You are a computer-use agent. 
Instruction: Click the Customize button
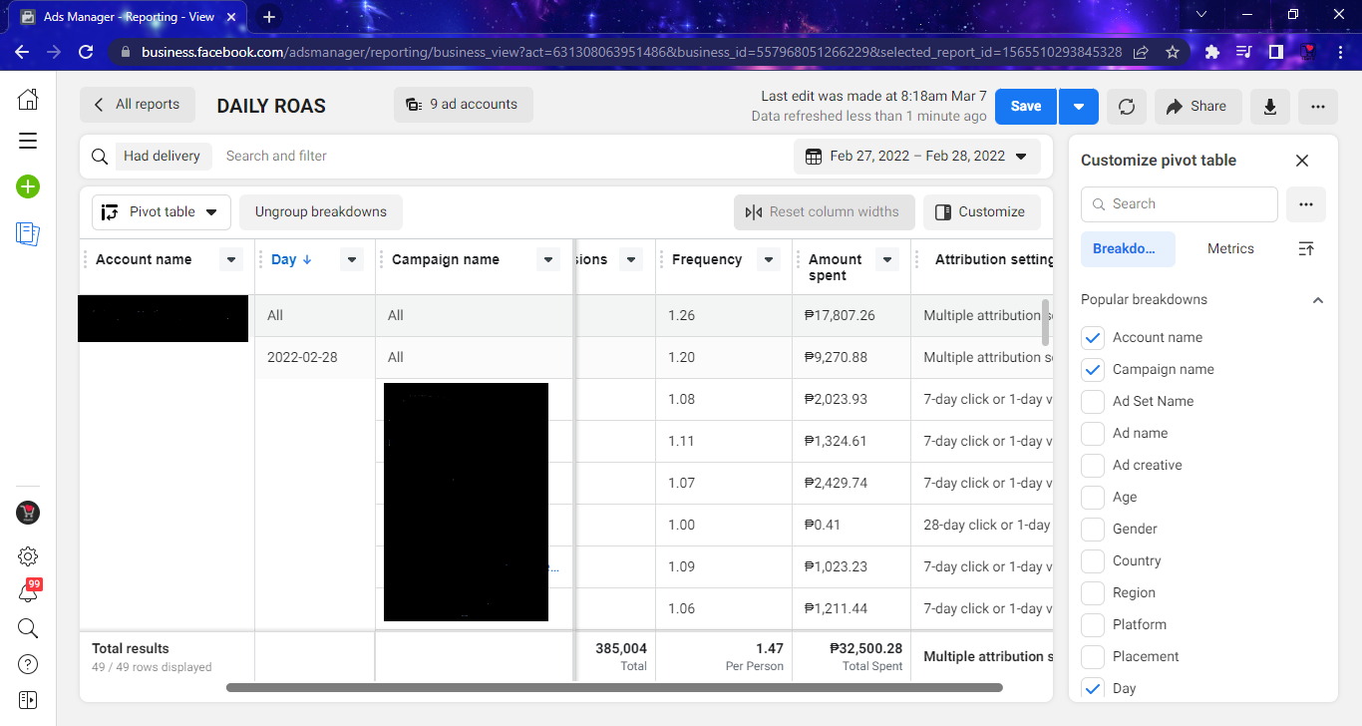981,212
